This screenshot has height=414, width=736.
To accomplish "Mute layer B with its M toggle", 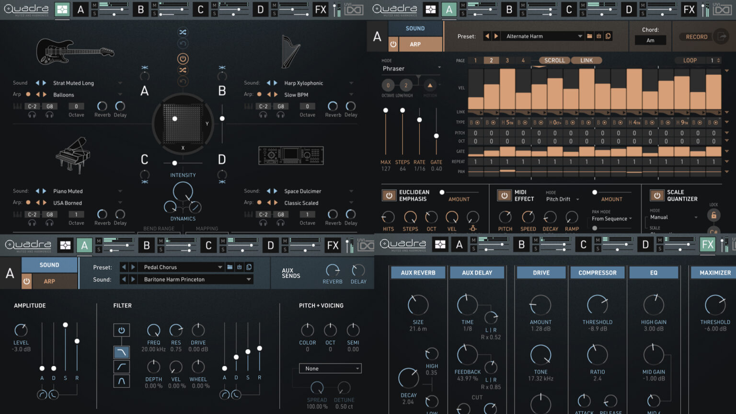I will (x=155, y=6).
